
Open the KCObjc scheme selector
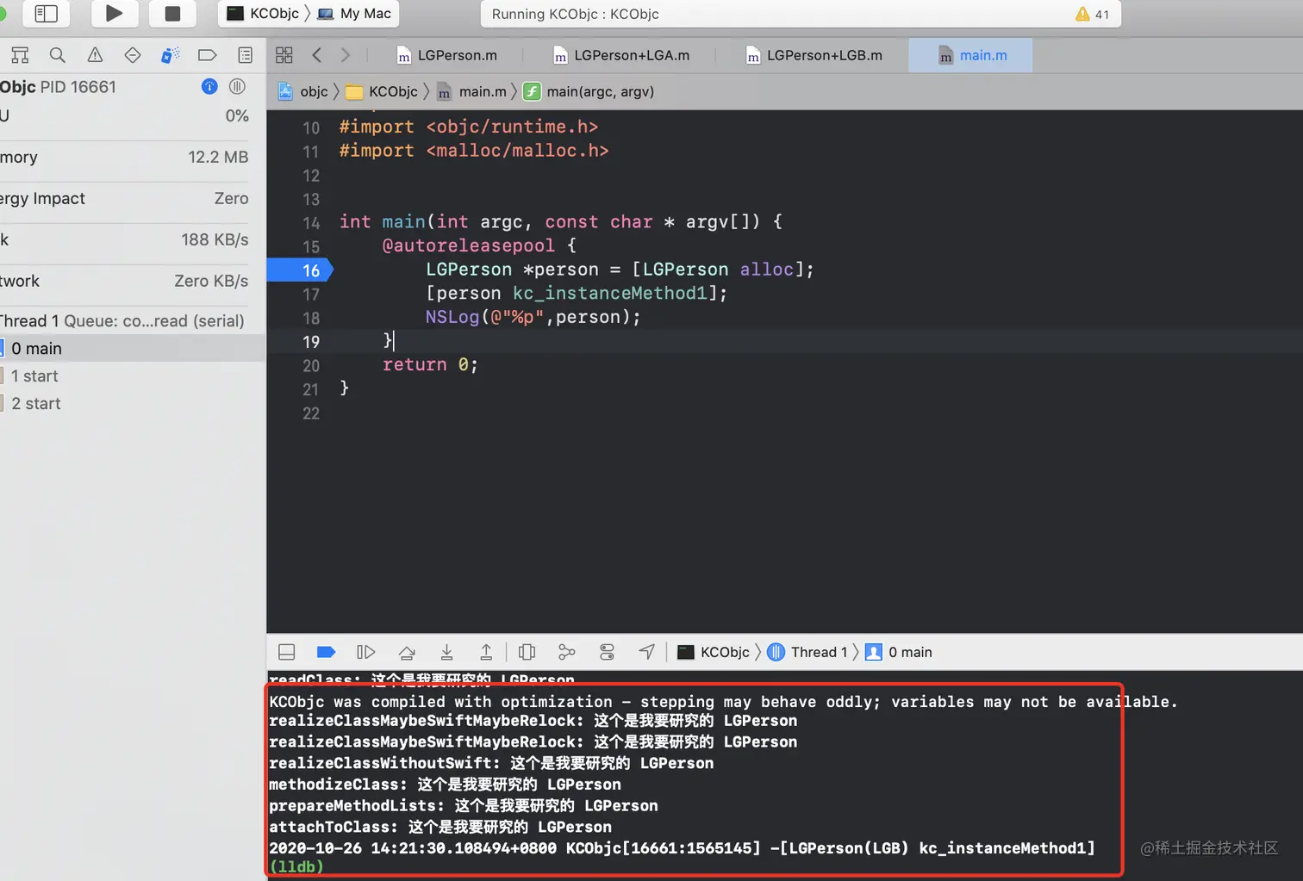click(x=264, y=14)
